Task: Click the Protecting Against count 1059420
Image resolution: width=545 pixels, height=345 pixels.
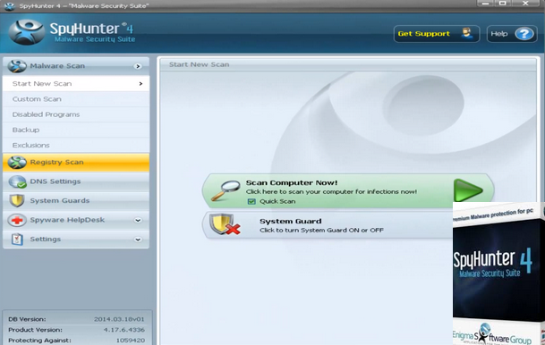Action: 131,341
